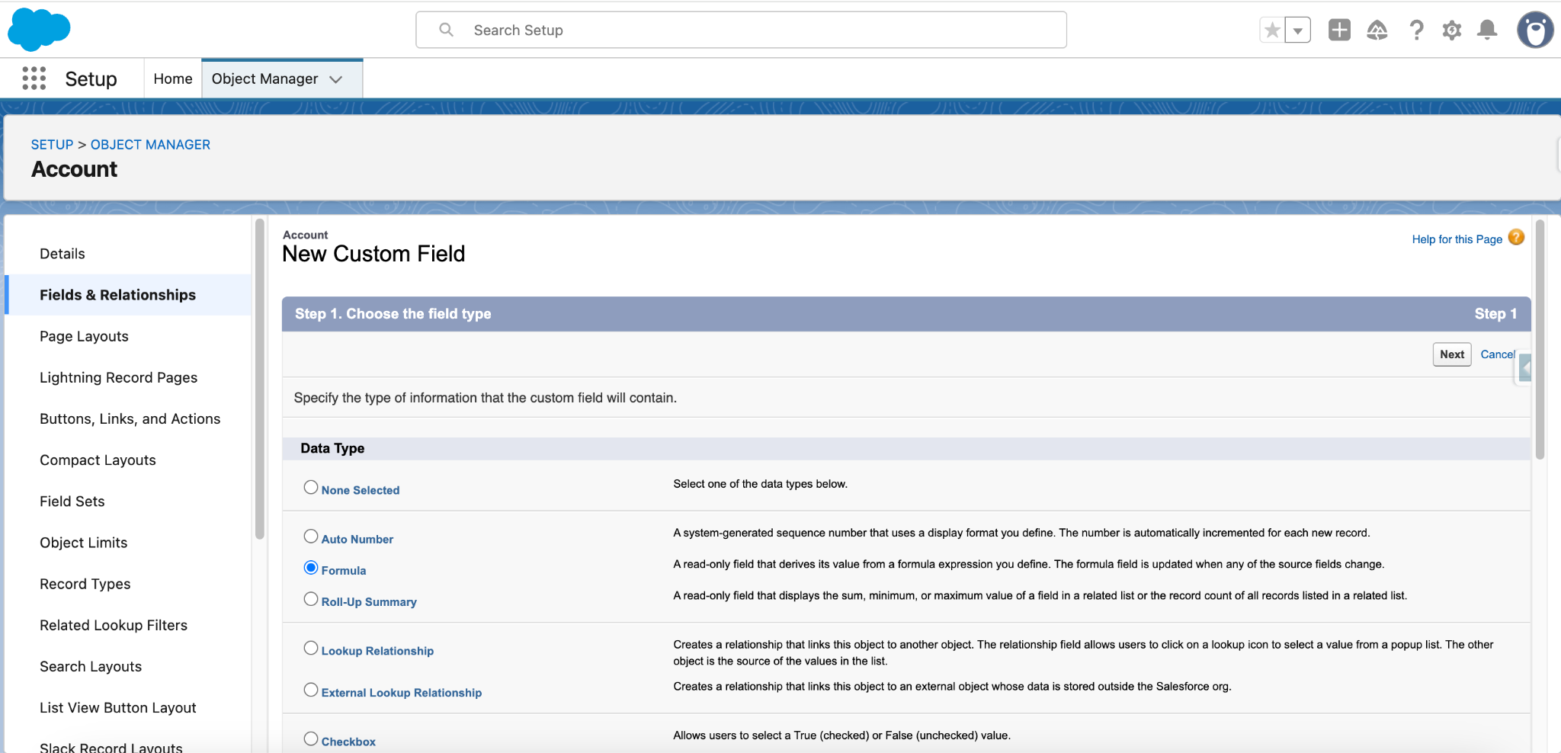Open the user profile avatar
1561x753 pixels.
[1535, 30]
